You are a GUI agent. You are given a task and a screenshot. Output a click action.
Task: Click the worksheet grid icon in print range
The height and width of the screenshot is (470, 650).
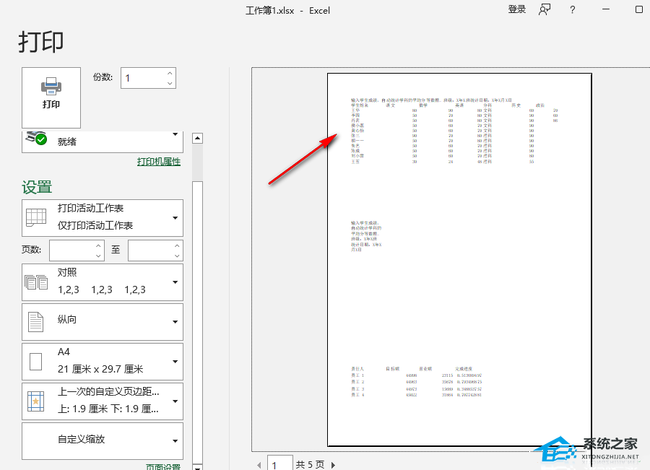[x=36, y=217]
